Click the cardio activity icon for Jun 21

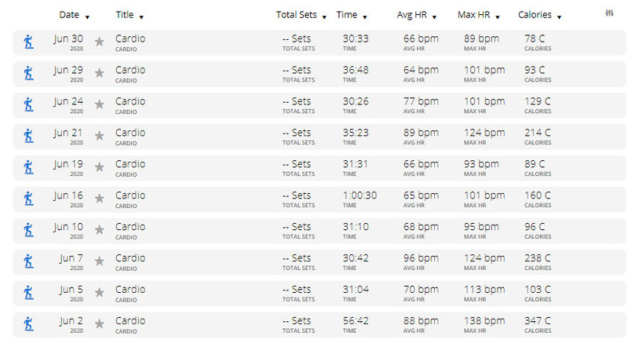tap(28, 136)
